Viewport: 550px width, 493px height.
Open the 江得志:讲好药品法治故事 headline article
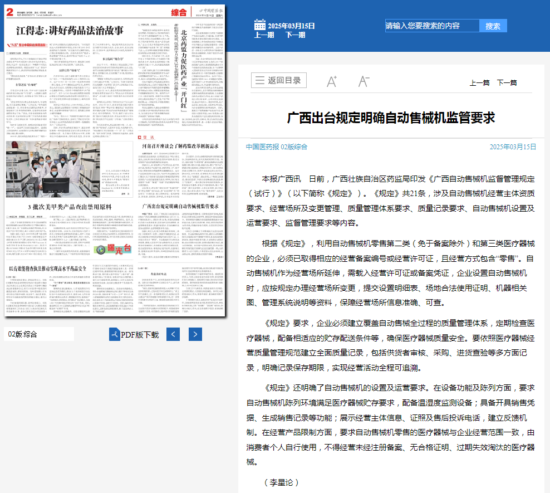[70, 30]
